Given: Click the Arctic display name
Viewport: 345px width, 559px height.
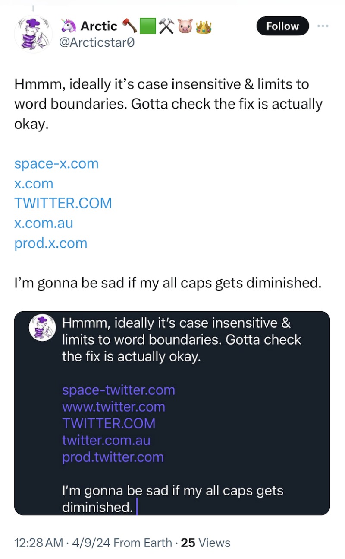Looking at the screenshot, I should [99, 26].
